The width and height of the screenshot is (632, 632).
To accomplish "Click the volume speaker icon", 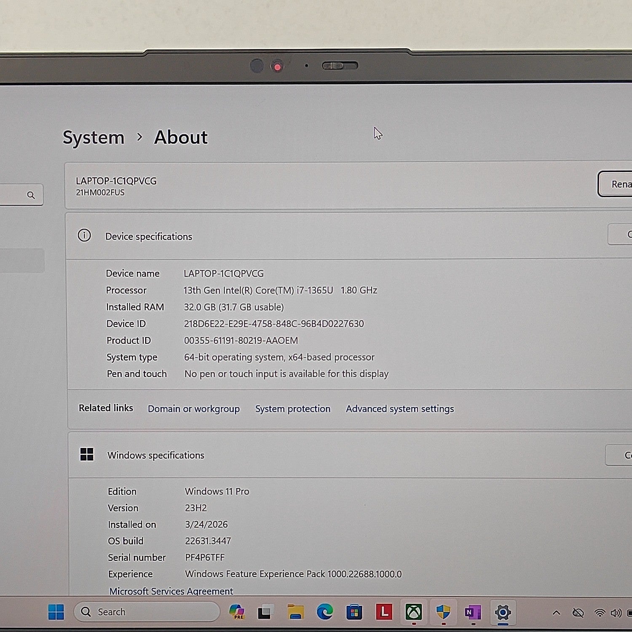I will coord(616,613).
